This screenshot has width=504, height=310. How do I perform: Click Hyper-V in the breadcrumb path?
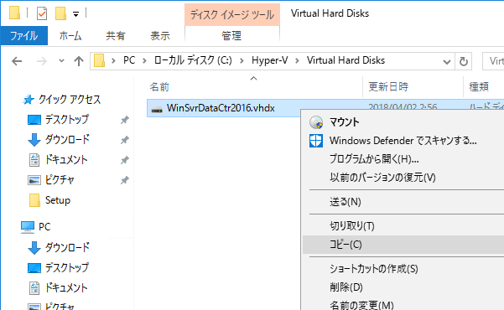[x=269, y=60]
